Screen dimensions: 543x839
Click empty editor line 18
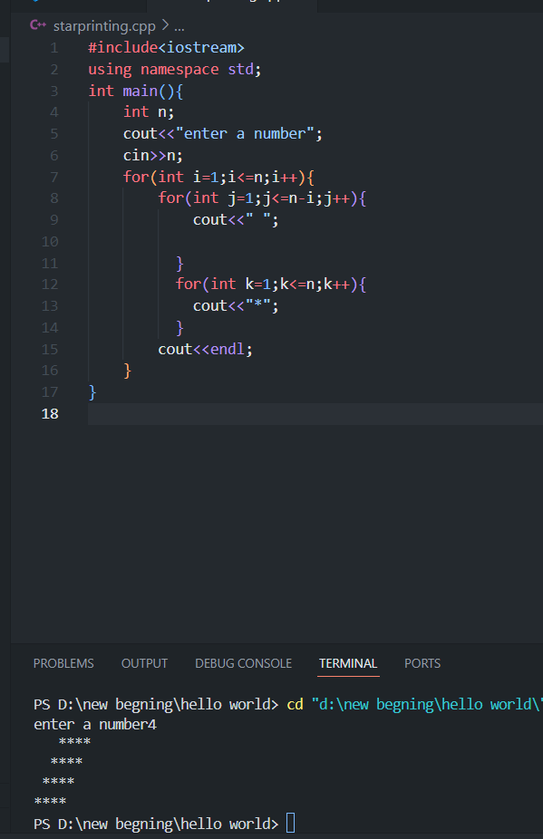(315, 414)
